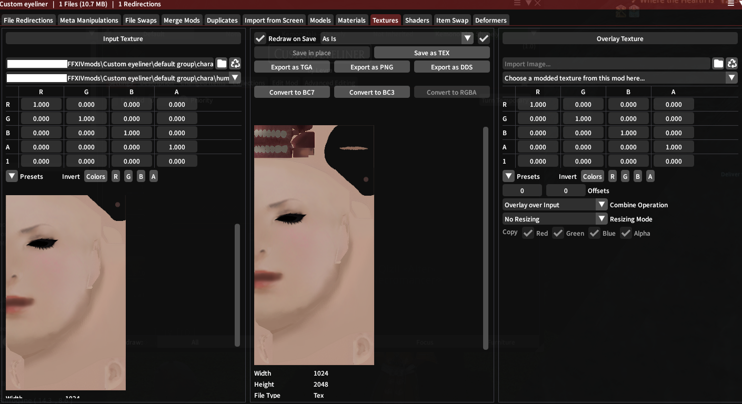Click Export as TGA button
Screen dimensions: 742x404
point(292,67)
